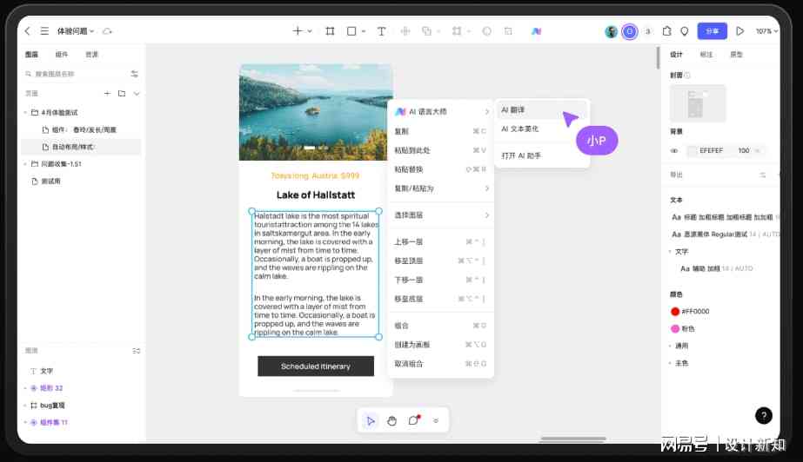The image size is (803, 462).
Task: Create a new page folder
Action: click(x=122, y=94)
